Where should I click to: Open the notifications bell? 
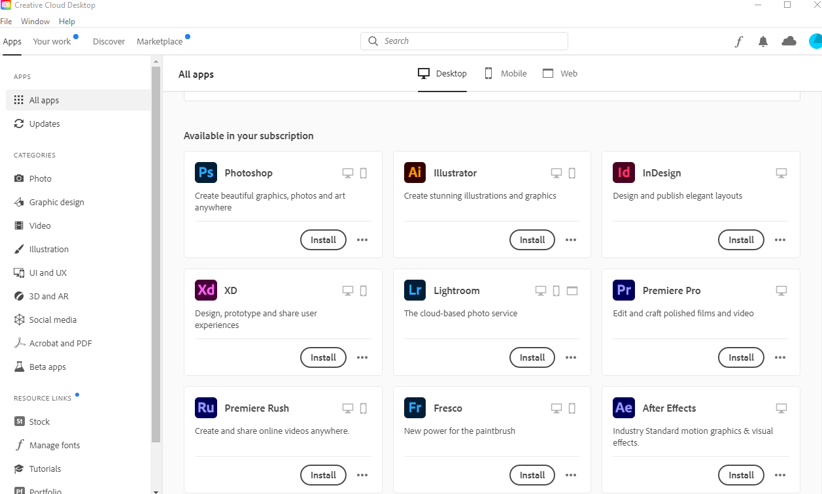tap(762, 41)
